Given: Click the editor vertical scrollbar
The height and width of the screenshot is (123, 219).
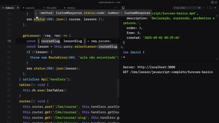Looking at the screenshot, I should tap(118, 88).
